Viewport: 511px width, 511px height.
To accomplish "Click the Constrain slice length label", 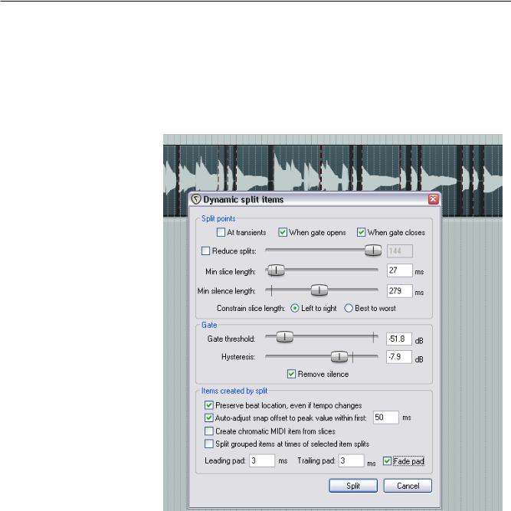I will tap(251, 308).
